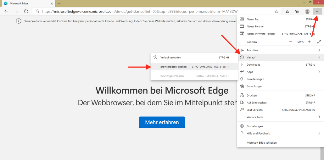
Task: Expand the Verlauf submenu chevron
Action: (x=319, y=57)
